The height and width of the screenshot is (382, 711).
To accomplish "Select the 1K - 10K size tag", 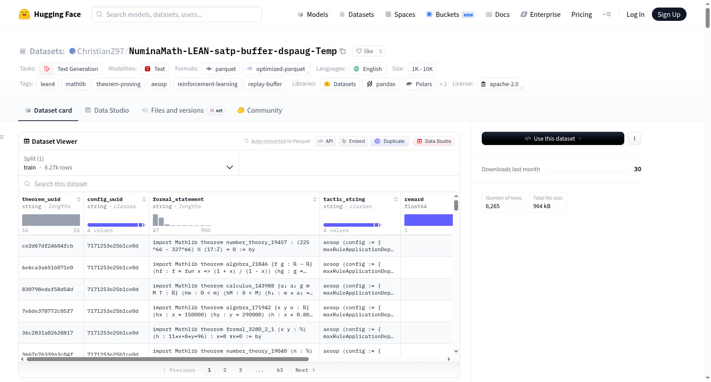I will pos(422,69).
